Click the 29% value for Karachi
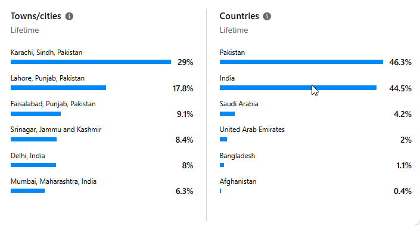 coord(185,62)
